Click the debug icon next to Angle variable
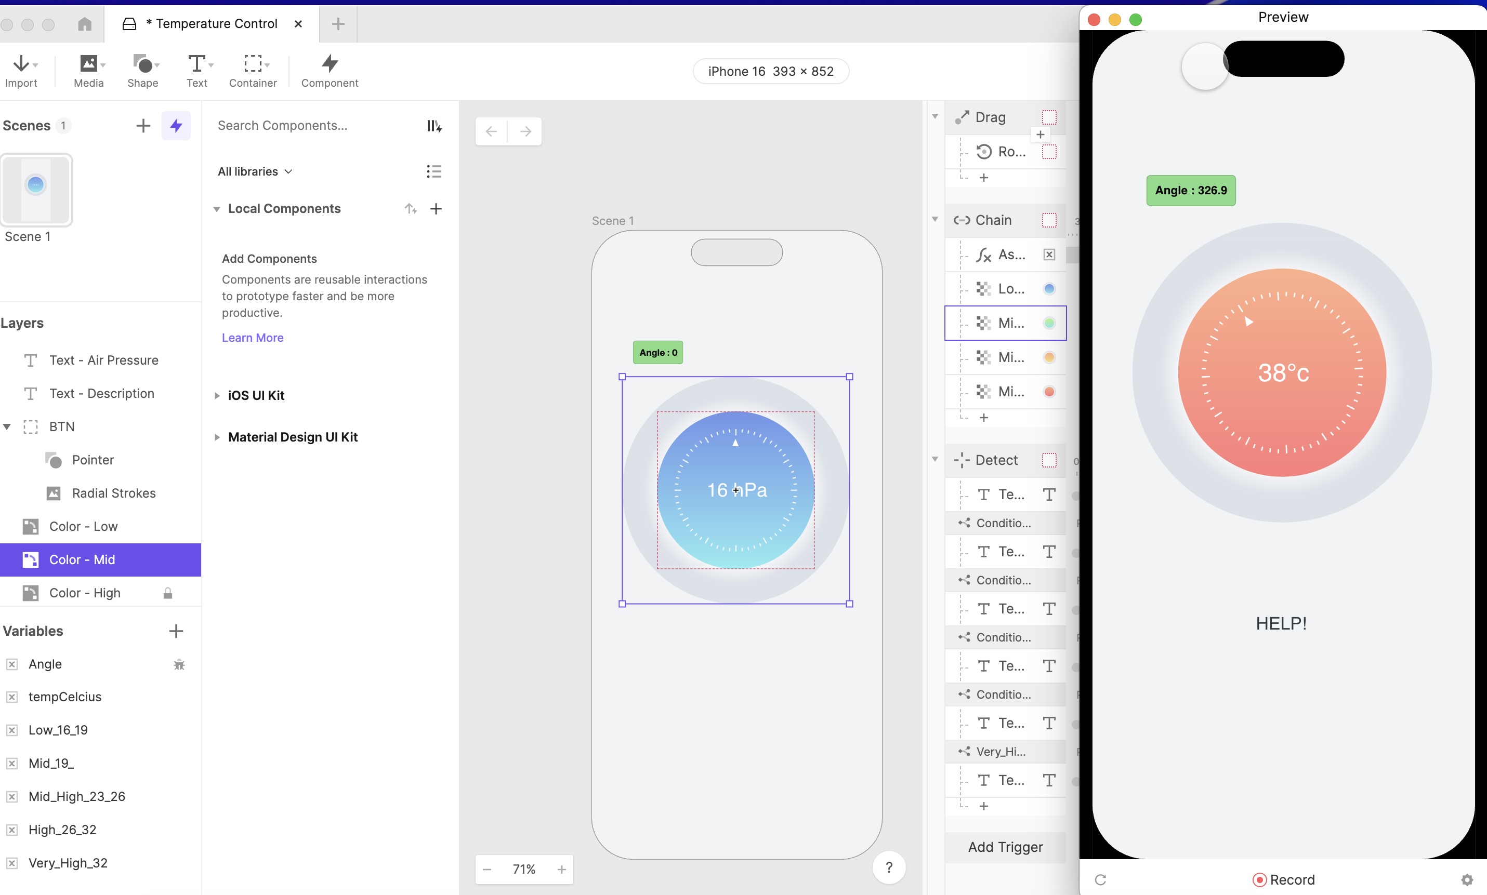The width and height of the screenshot is (1487, 895). coord(179,664)
